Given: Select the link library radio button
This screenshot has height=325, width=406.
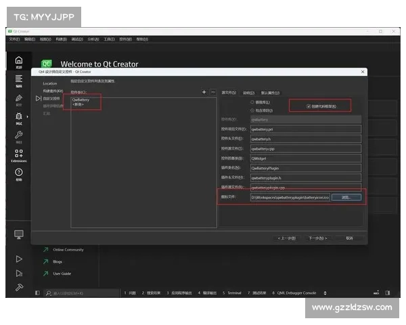Looking at the screenshot, I should point(252,102).
